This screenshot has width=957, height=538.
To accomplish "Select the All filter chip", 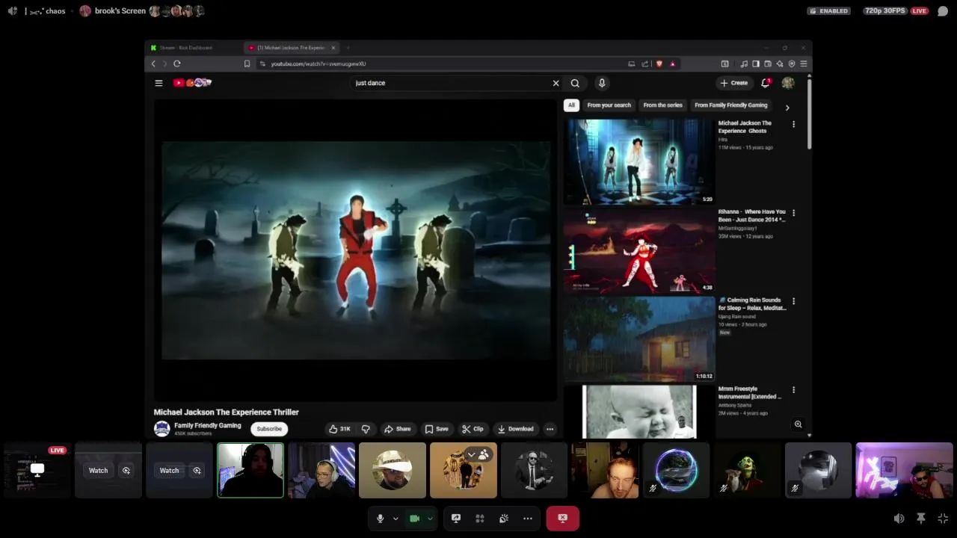I will 571,105.
